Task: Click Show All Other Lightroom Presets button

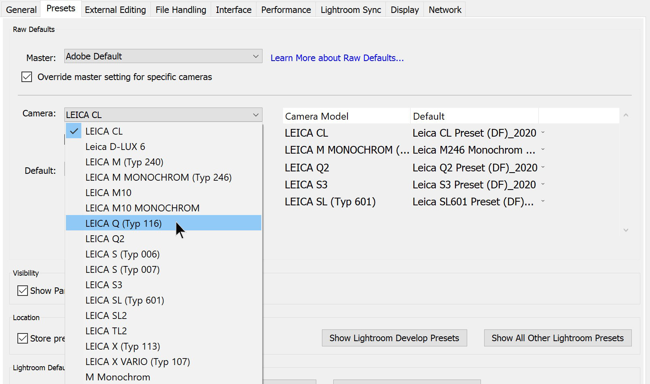Action: coord(558,338)
